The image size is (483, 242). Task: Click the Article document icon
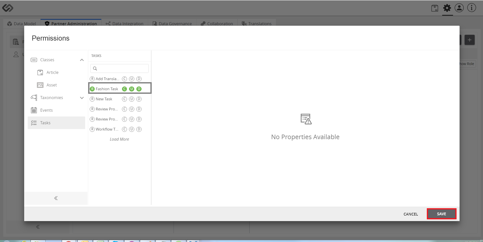click(40, 73)
